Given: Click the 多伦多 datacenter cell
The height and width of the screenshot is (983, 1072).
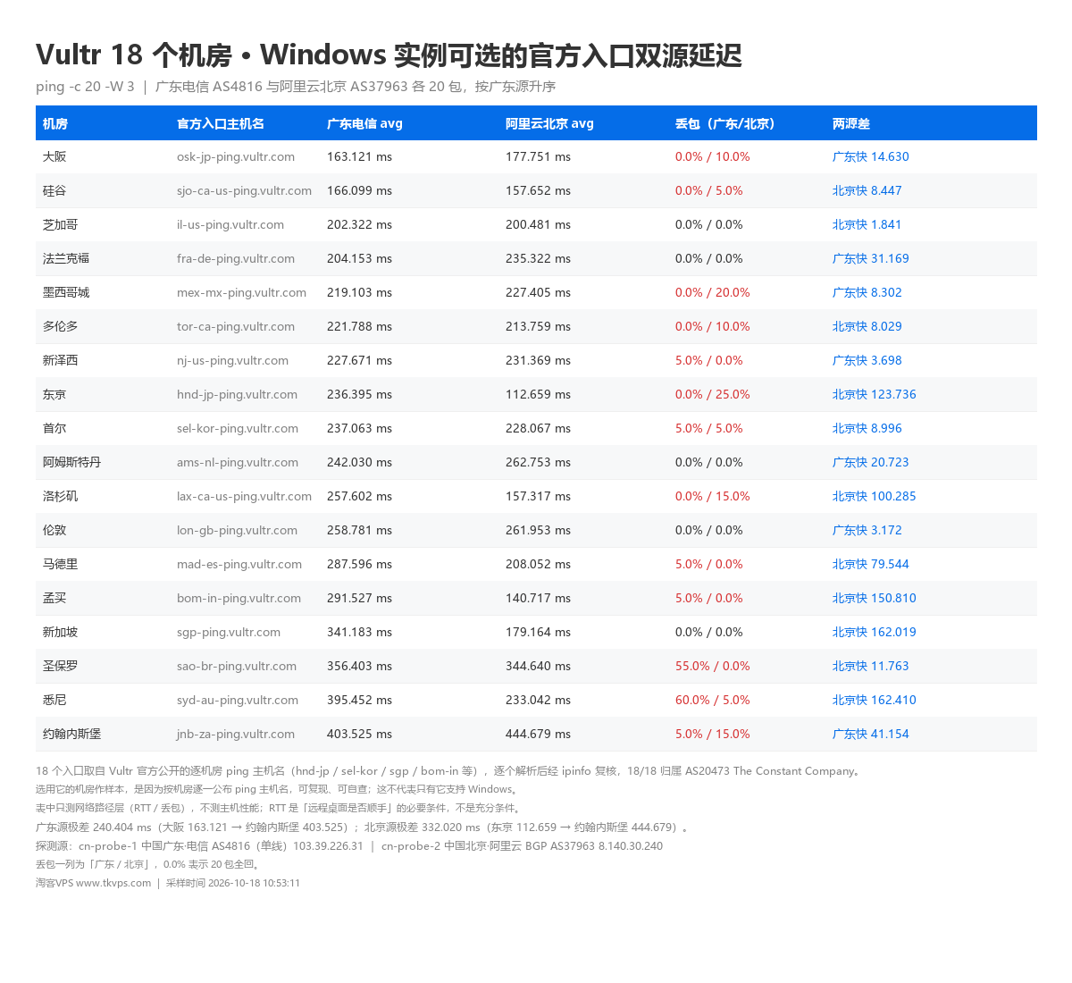Looking at the screenshot, I should tap(61, 326).
